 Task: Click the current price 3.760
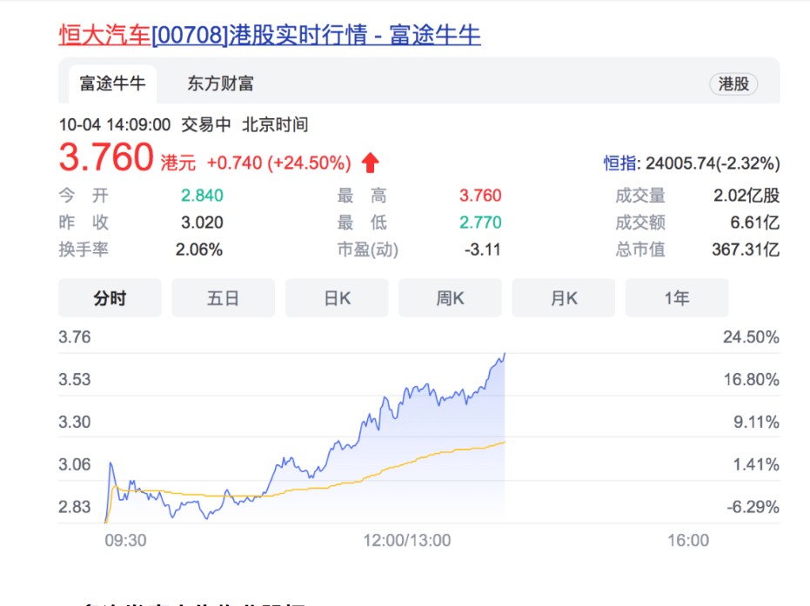(106, 156)
